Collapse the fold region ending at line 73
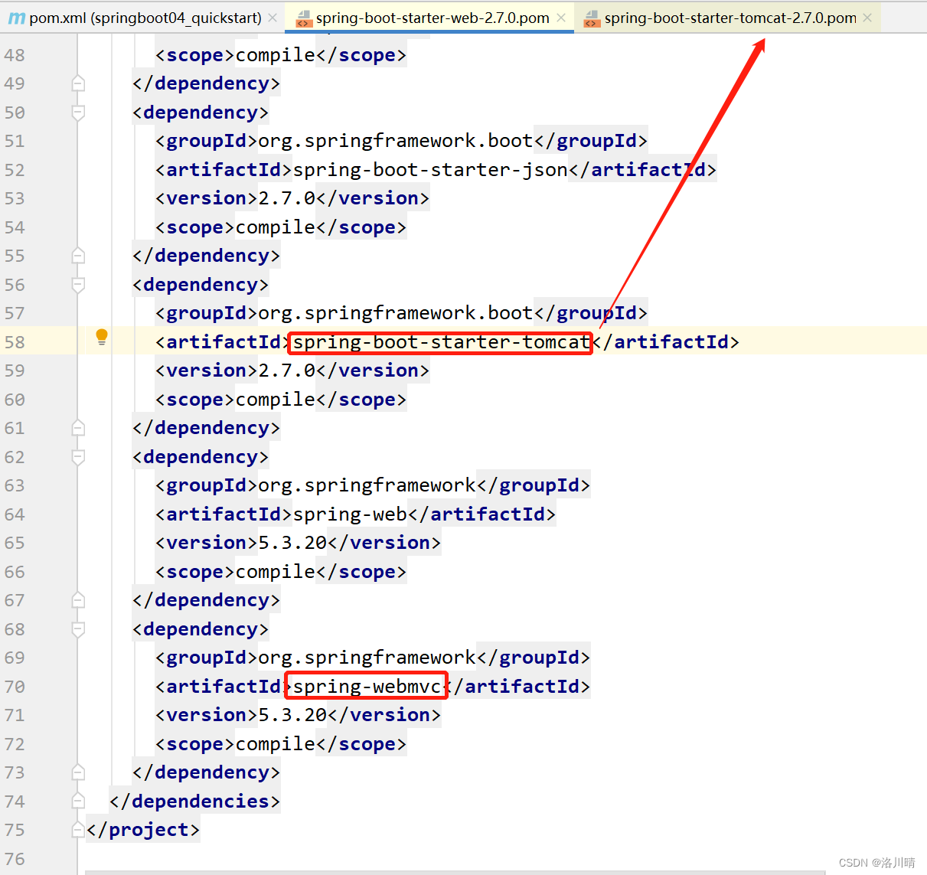Image resolution: width=927 pixels, height=875 pixels. [77, 772]
